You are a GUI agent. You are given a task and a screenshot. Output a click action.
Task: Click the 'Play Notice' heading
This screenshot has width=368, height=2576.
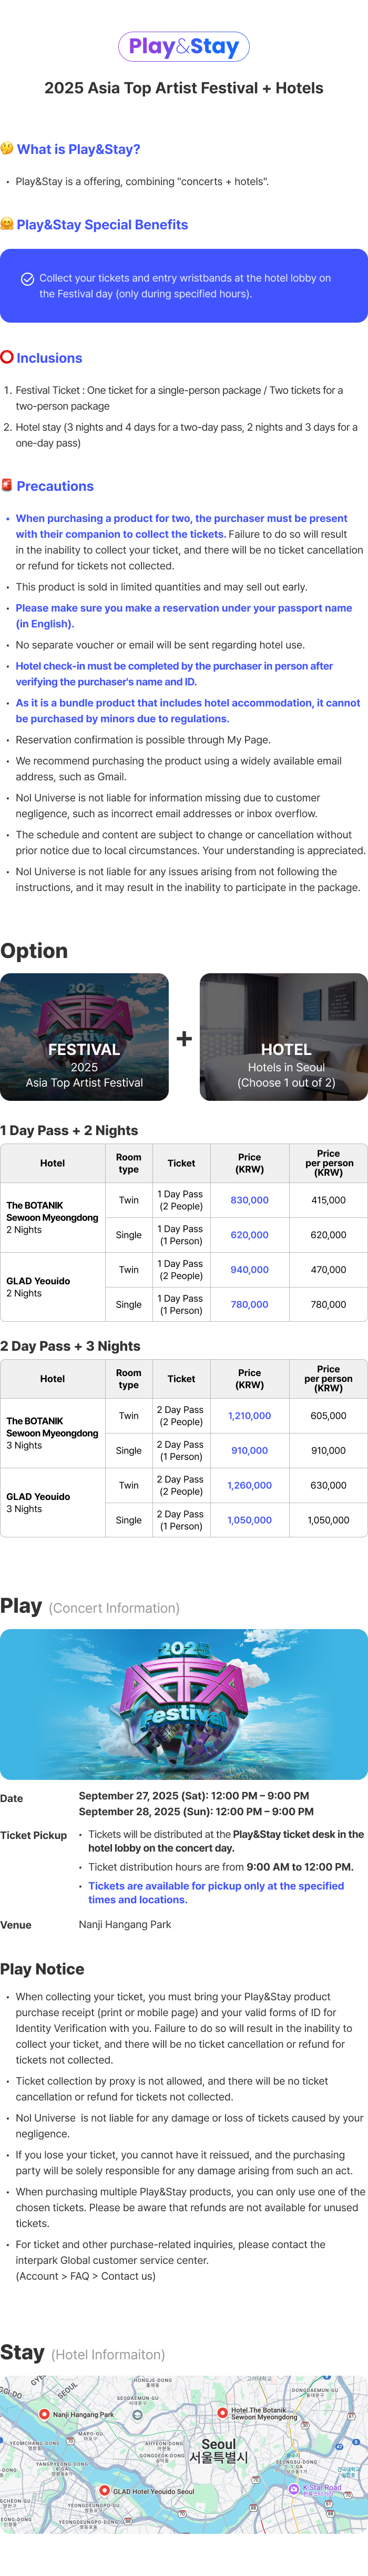pyautogui.click(x=42, y=1968)
